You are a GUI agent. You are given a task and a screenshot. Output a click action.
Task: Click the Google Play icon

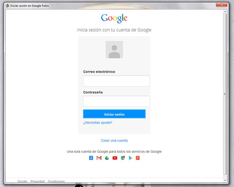click(130, 158)
